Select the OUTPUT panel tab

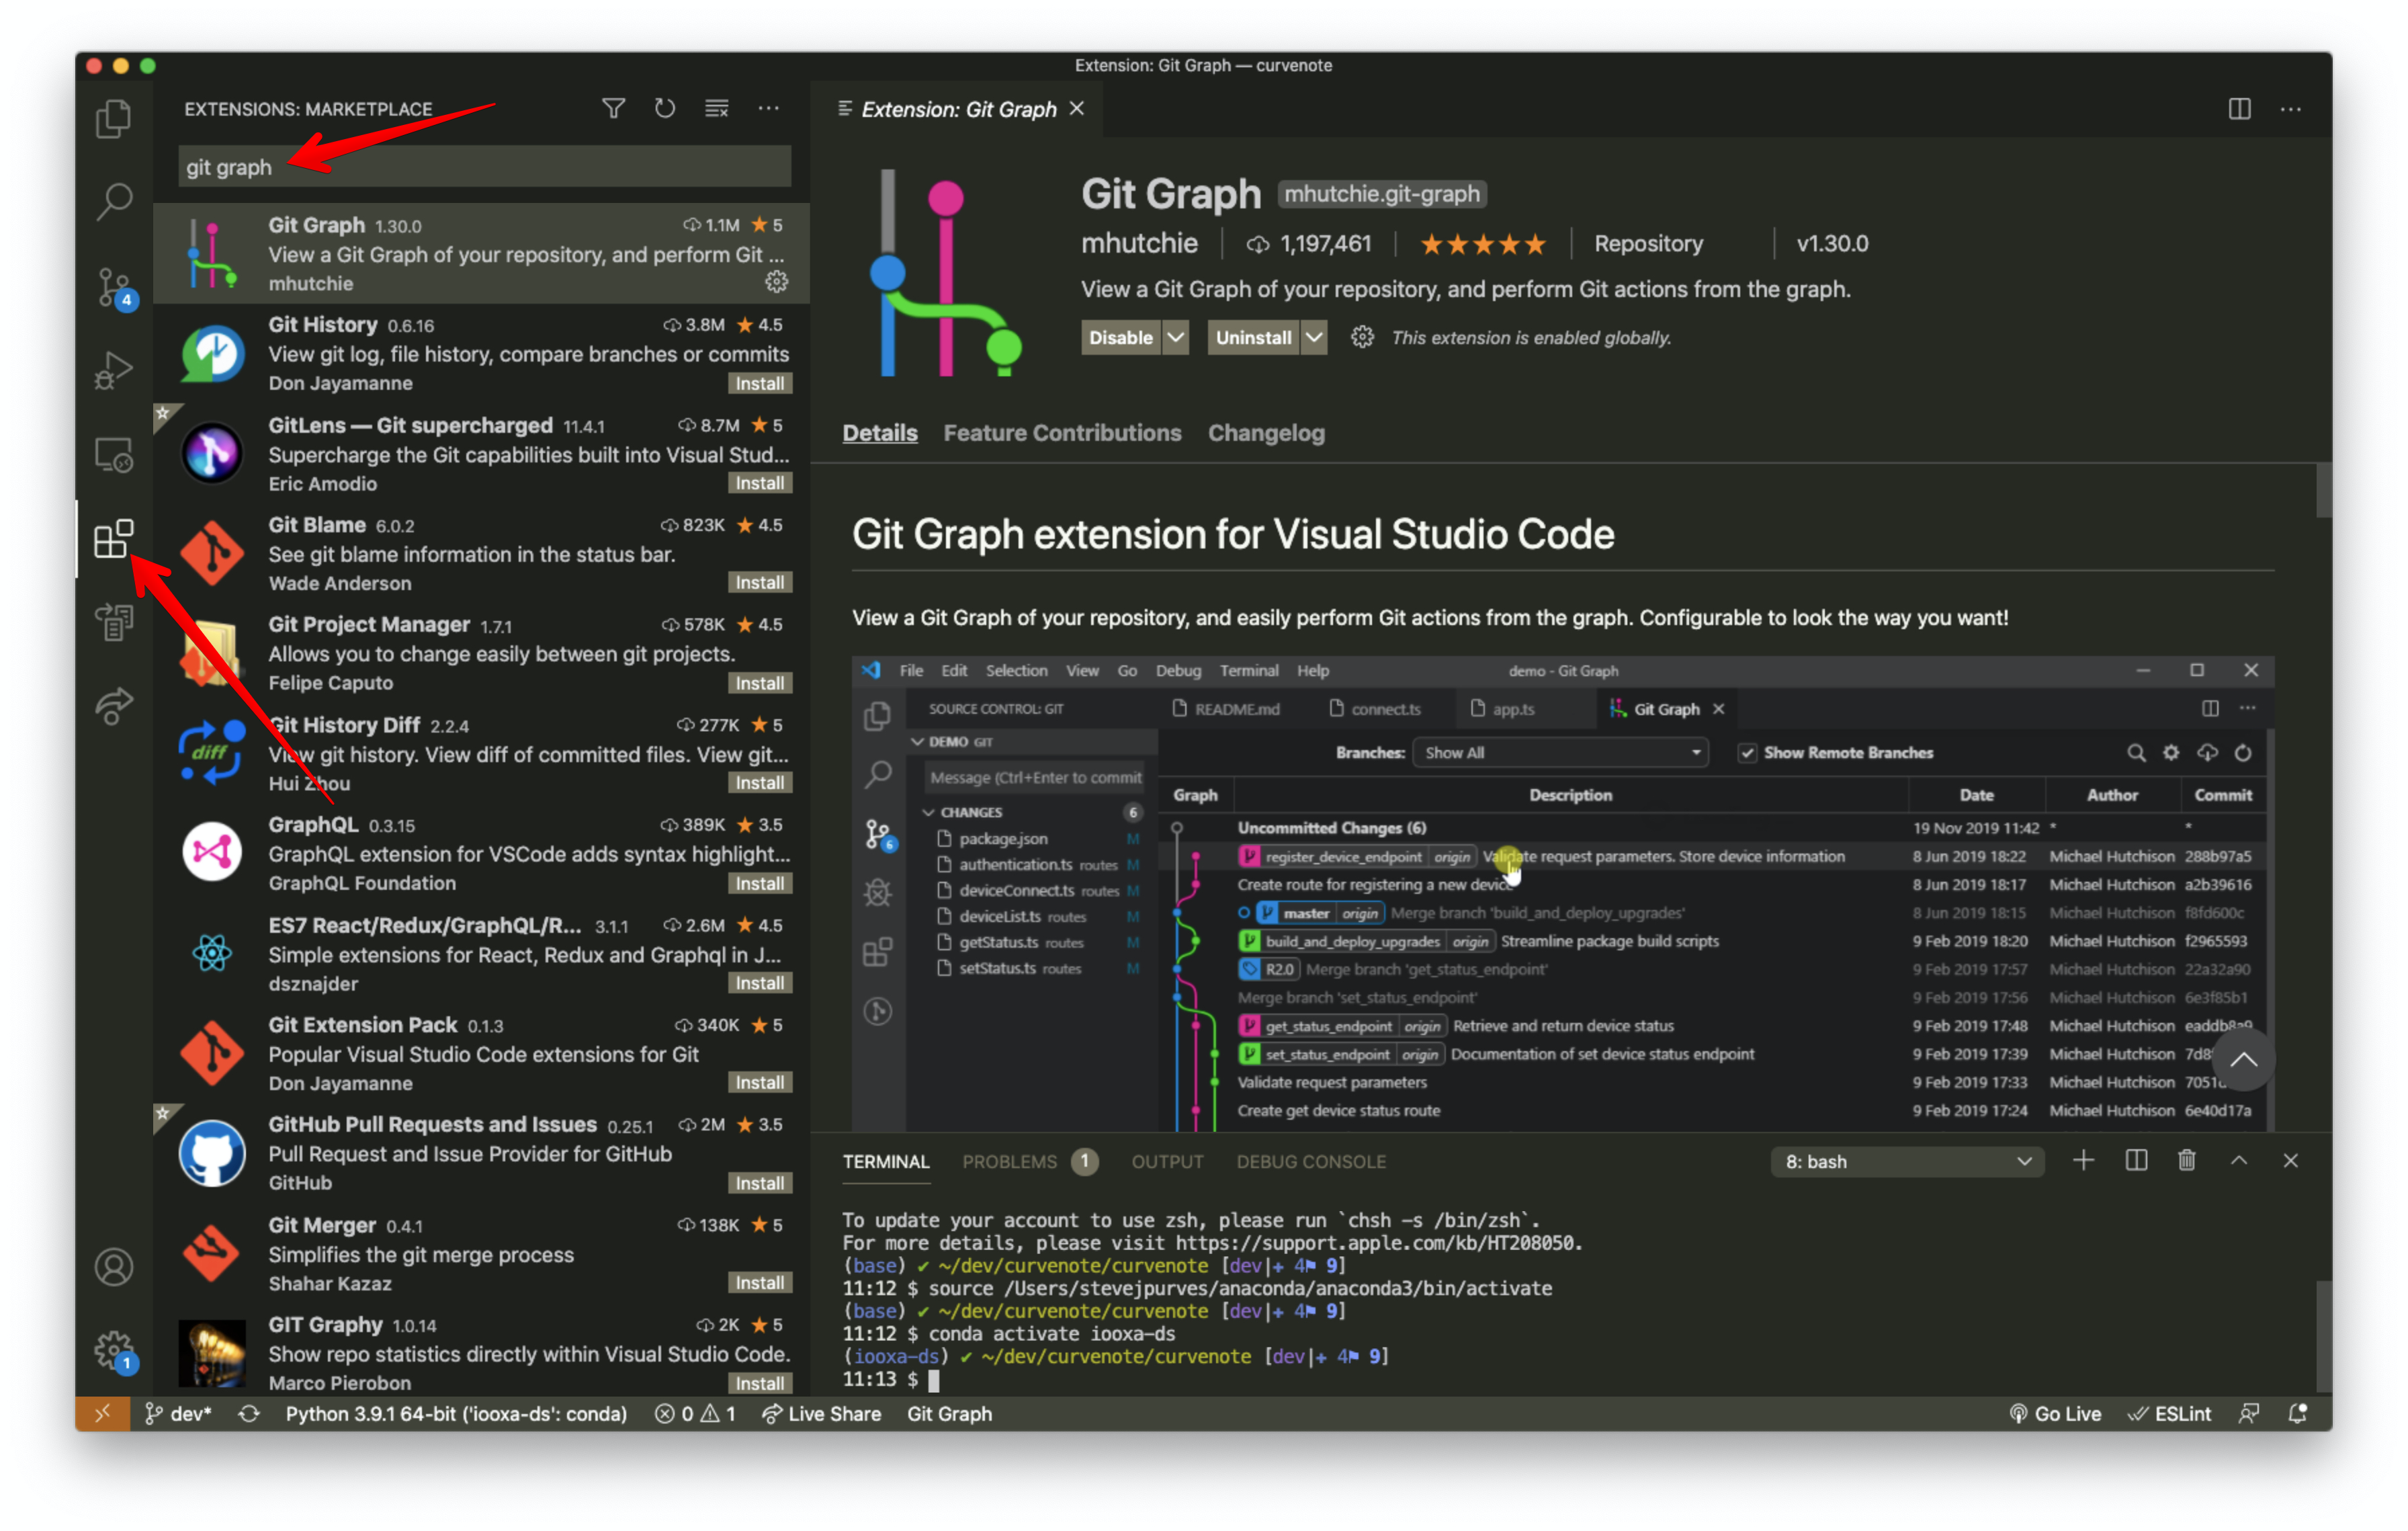[x=1167, y=1161]
